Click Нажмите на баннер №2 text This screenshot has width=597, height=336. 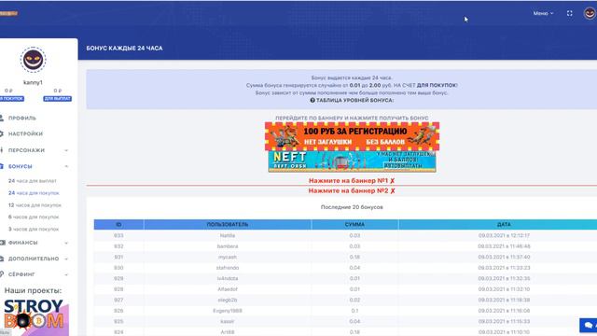(352, 190)
